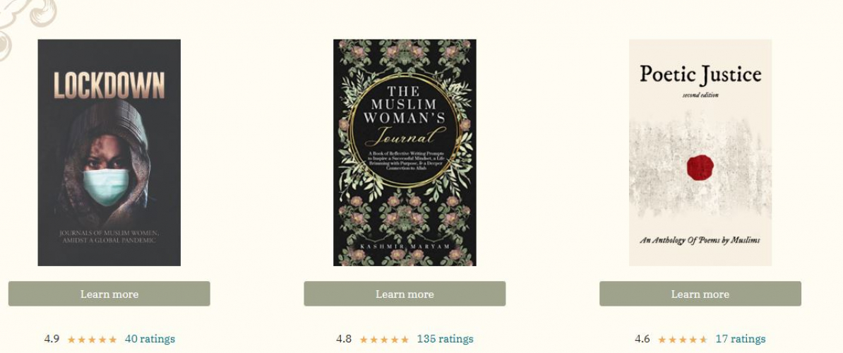Click the 4.8 rating score
This screenshot has height=353, width=843.
[344, 339]
